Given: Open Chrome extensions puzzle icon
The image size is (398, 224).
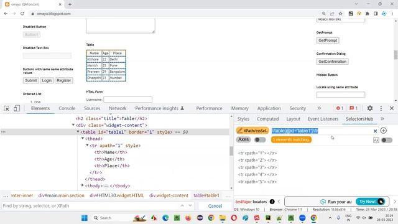Looking at the screenshot, I should click(368, 14).
